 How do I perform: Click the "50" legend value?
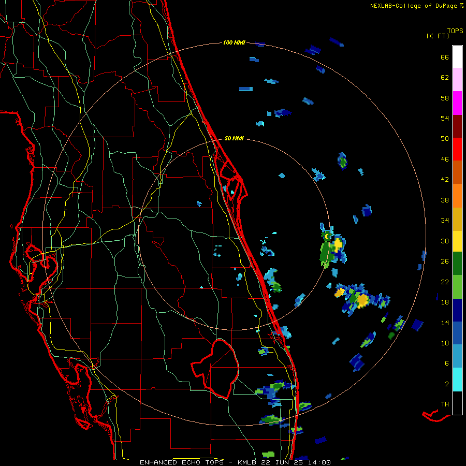coord(445,139)
